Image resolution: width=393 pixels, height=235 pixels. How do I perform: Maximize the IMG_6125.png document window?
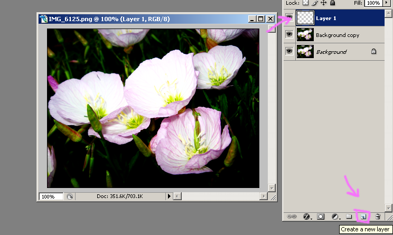(260, 19)
